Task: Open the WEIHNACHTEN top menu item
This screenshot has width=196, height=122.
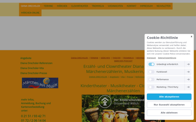Action: pos(115,6)
